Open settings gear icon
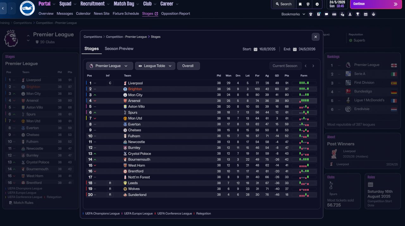The image size is (405, 226). [317, 4]
